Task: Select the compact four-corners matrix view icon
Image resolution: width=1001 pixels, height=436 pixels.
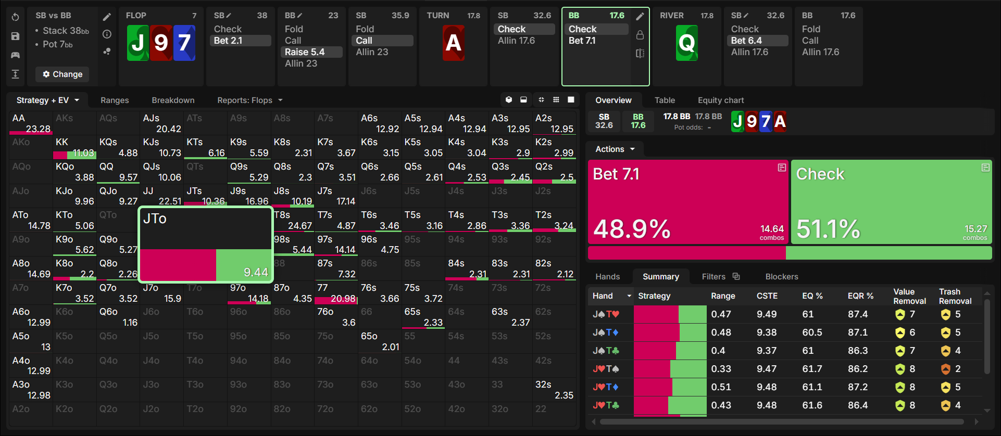Action: coord(541,100)
